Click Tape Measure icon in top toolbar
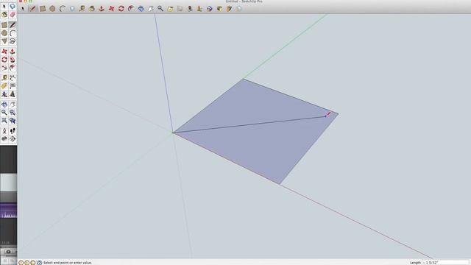Image resolution: width=471 pixels, height=265 pixels. (82, 9)
